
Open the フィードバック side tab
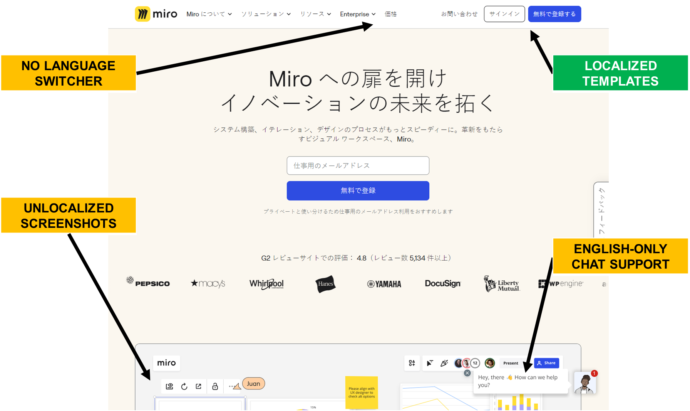click(x=601, y=211)
